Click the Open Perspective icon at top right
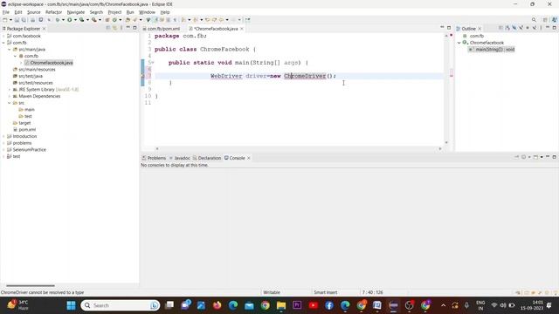The width and height of the screenshot is (559, 314). coord(545,20)
